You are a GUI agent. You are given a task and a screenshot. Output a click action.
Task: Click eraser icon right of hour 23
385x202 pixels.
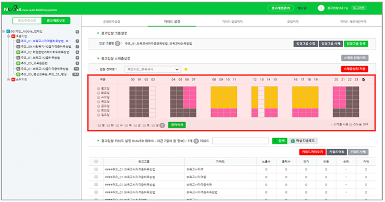pyautogui.click(x=363, y=80)
